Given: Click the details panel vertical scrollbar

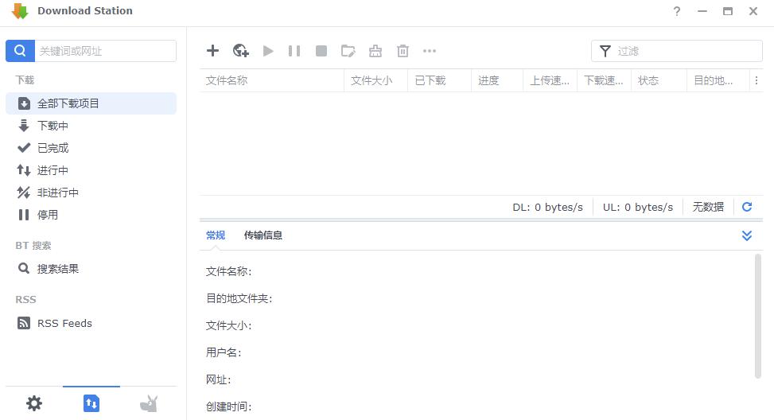Looking at the screenshot, I should [758, 317].
